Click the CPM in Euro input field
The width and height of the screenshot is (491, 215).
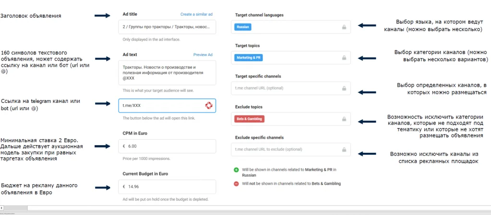coord(168,146)
